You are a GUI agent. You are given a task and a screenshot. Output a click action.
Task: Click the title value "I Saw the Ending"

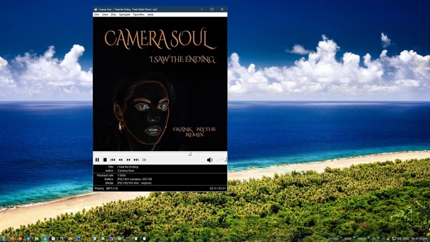pyautogui.click(x=128, y=167)
